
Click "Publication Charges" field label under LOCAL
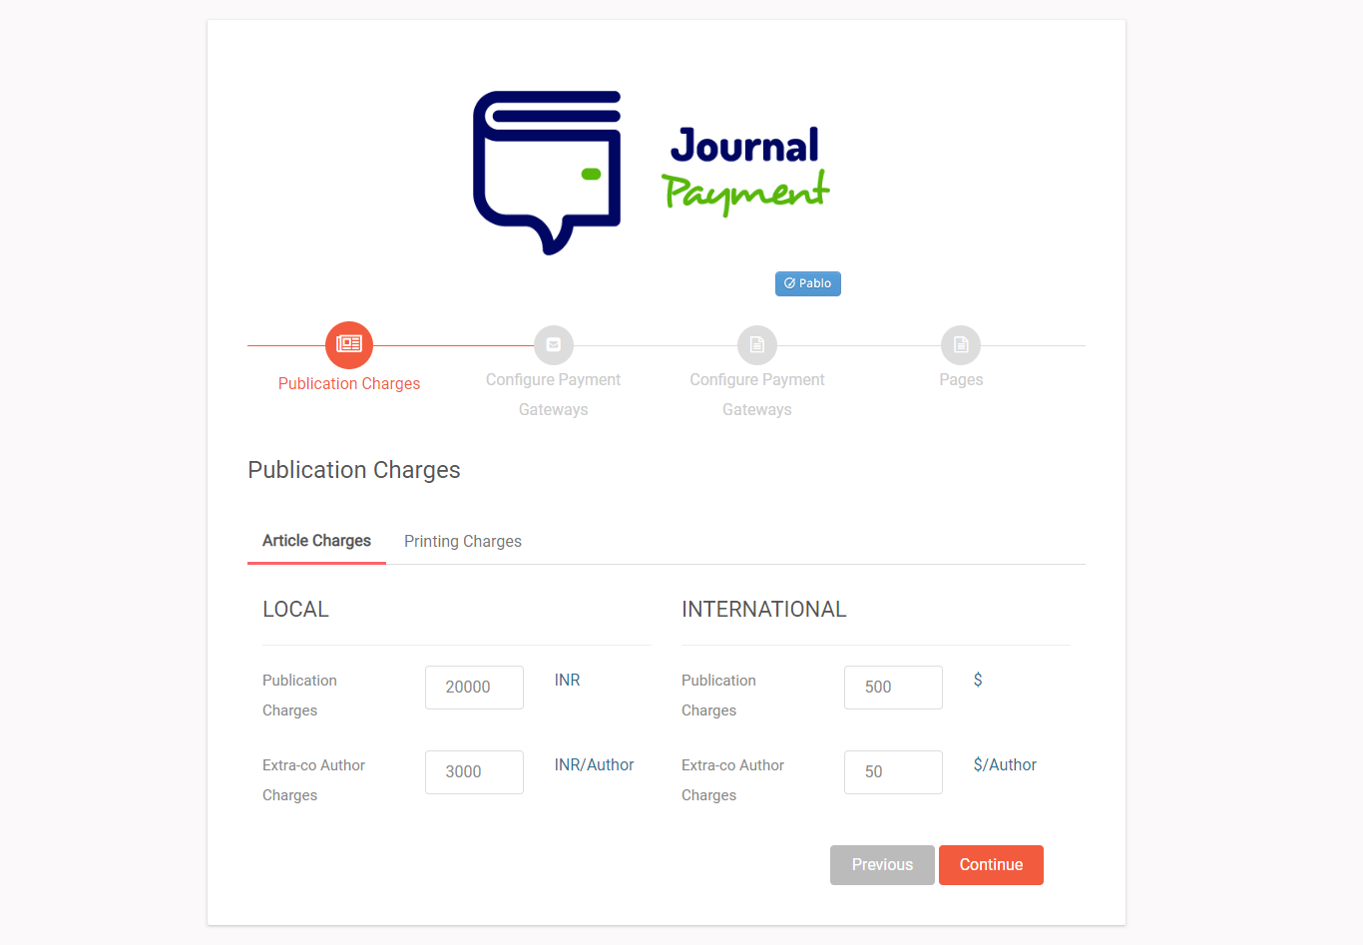[299, 696]
